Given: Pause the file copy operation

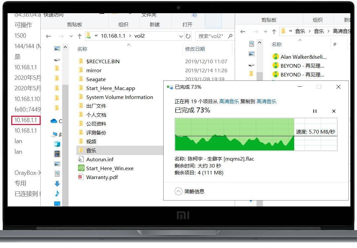Looking at the screenshot, I should point(315,111).
